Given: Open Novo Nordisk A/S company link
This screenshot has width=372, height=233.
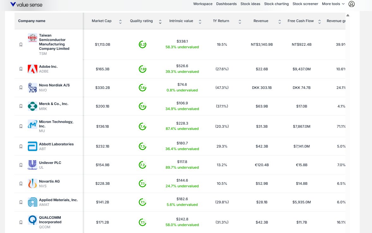Looking at the screenshot, I should [x=54, y=85].
